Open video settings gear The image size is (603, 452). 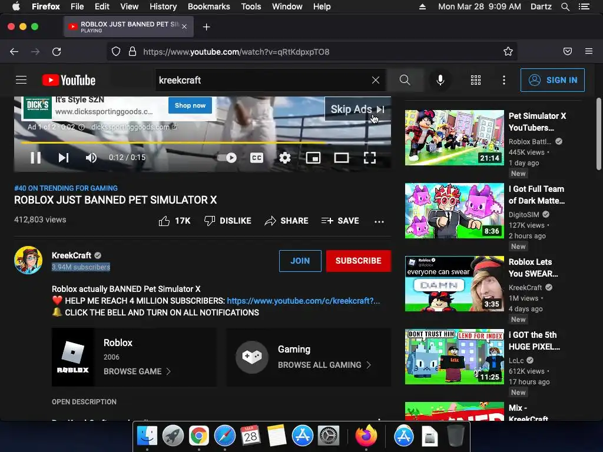(285, 158)
